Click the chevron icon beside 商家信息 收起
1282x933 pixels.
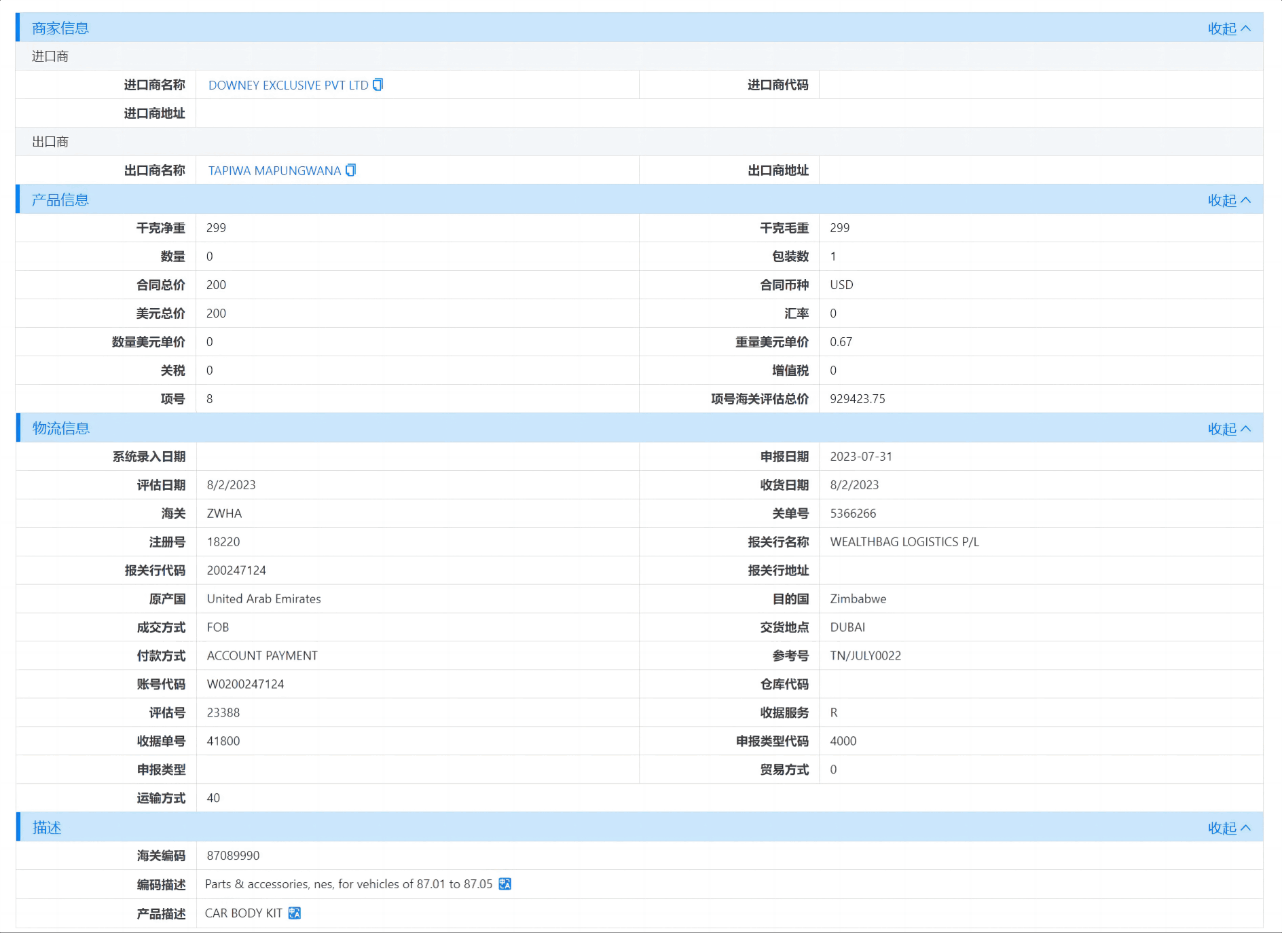point(1247,28)
